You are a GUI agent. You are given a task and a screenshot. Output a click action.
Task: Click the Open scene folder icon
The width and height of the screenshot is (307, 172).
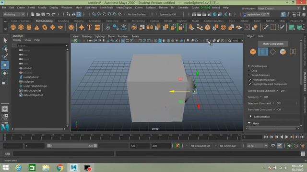point(38,14)
